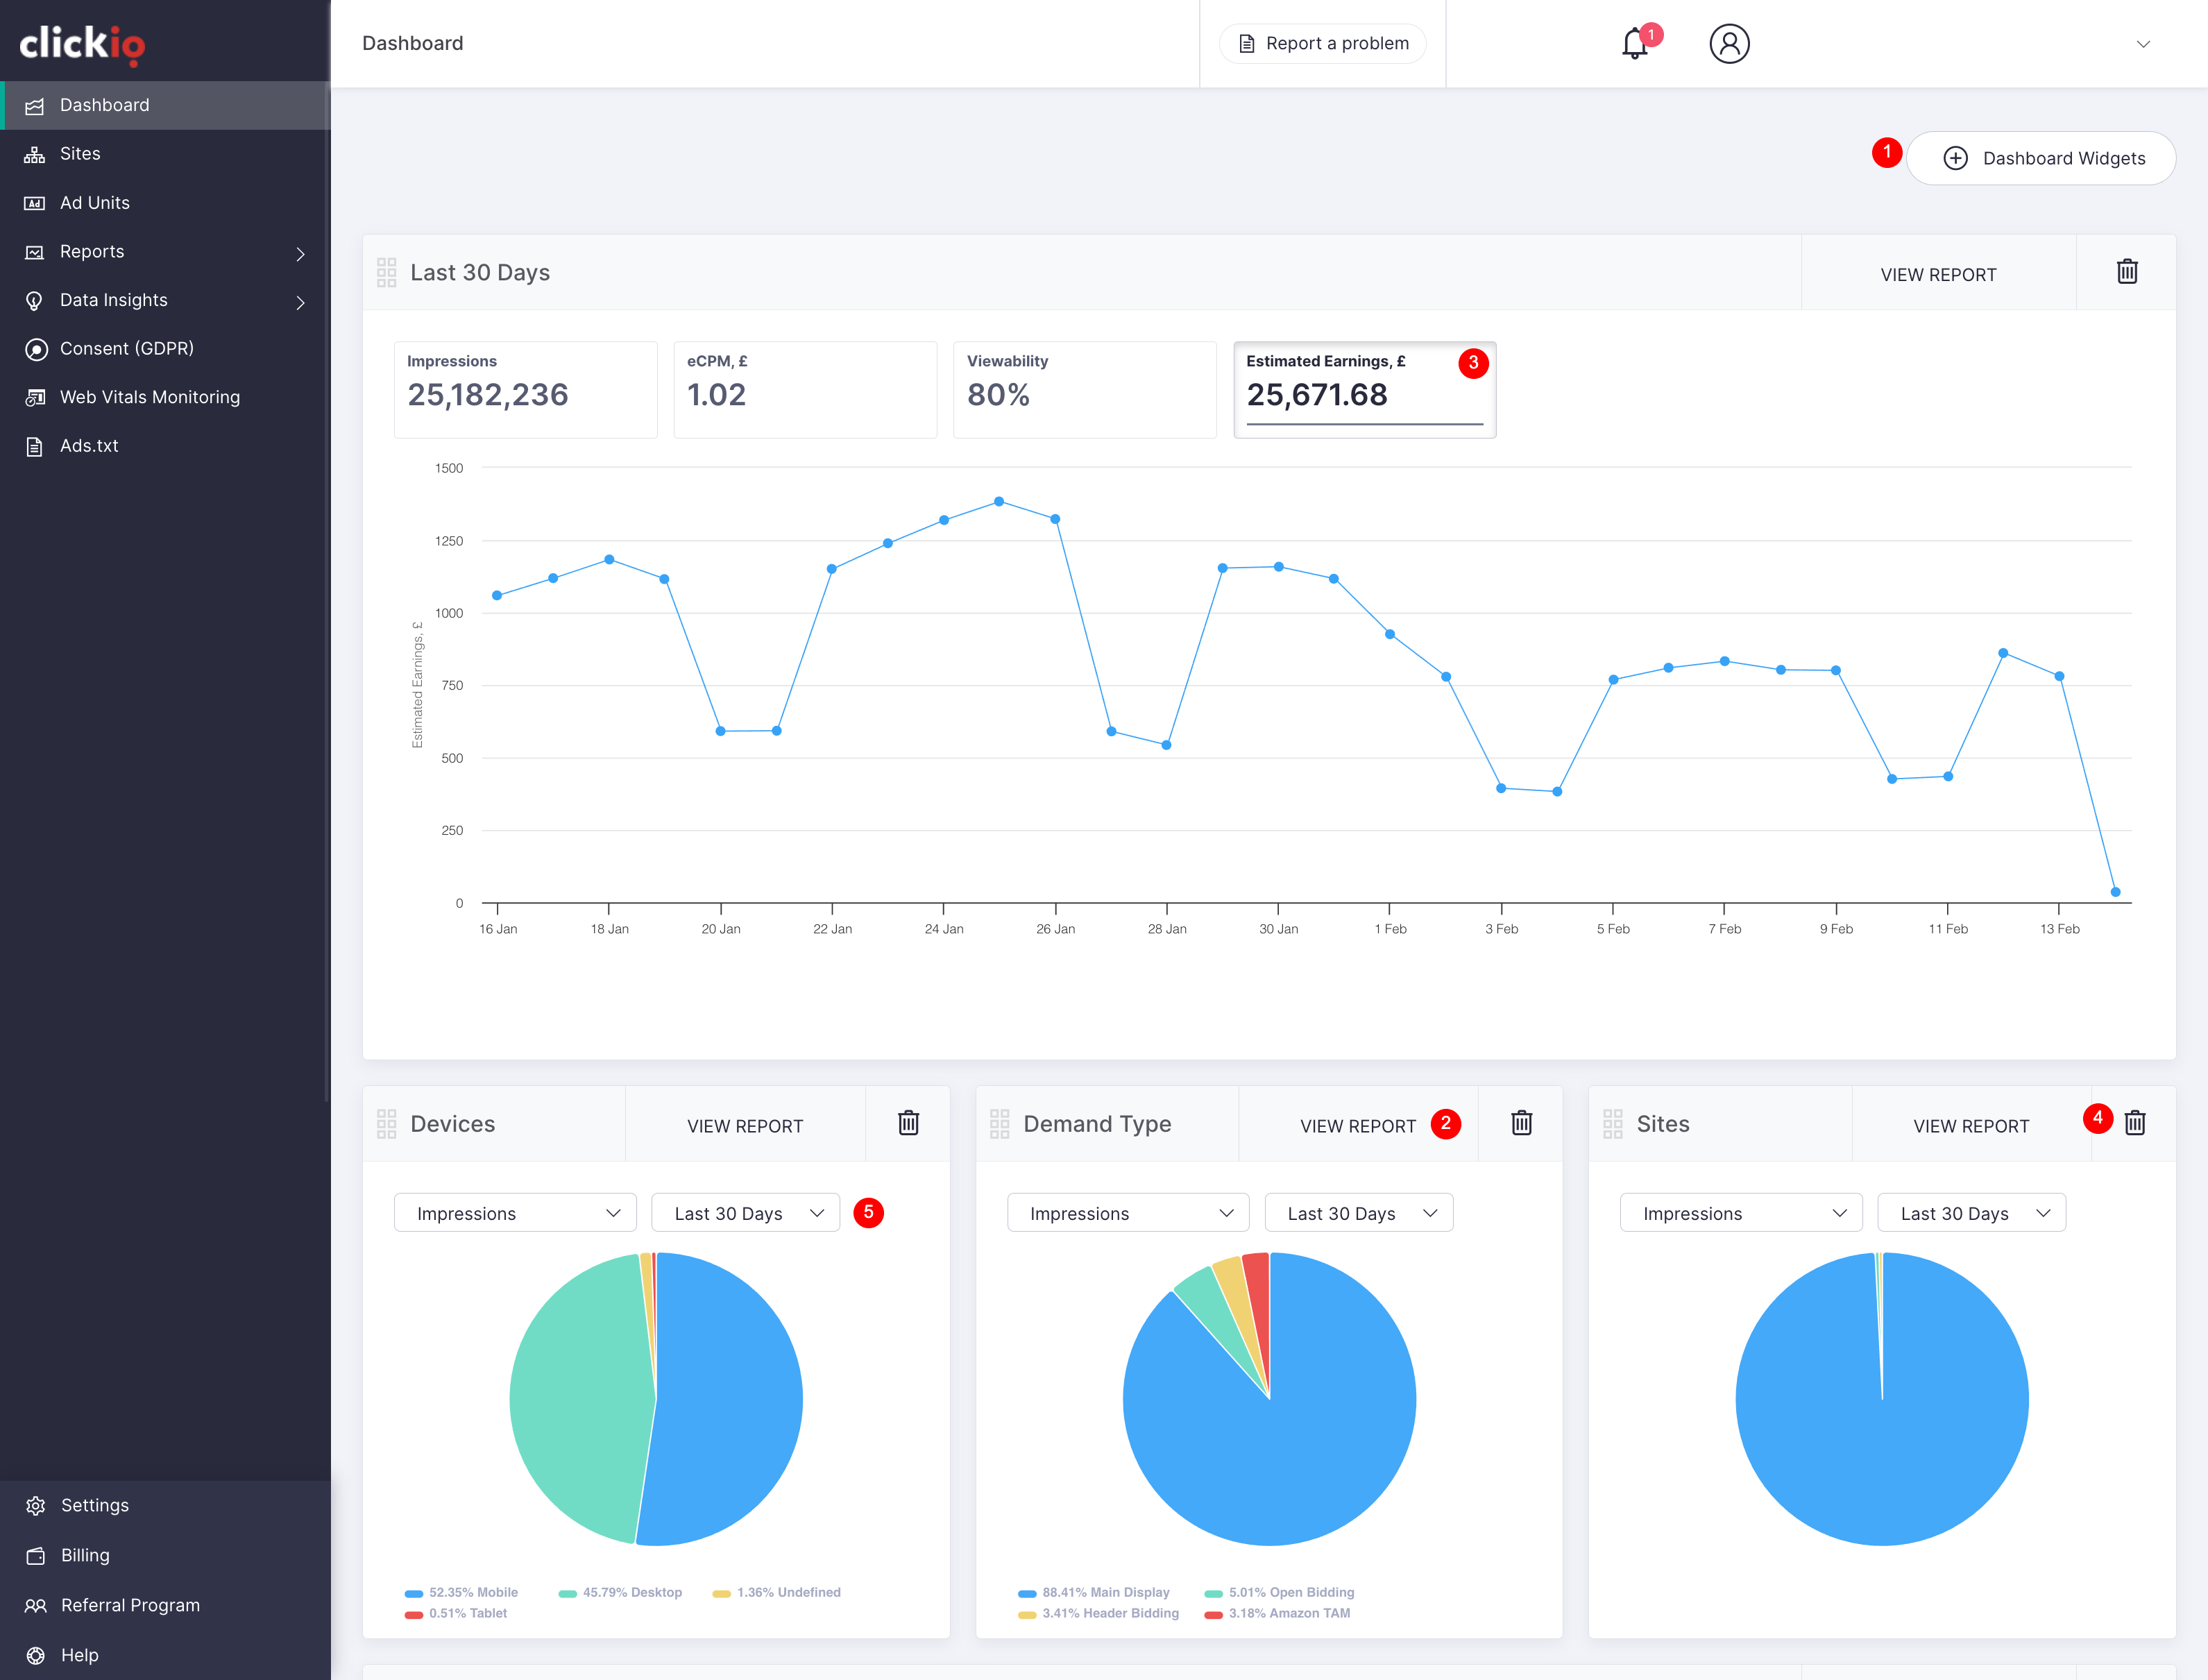Toggle Tablet legend item in Devices chart
The height and width of the screenshot is (1680, 2208).
pyautogui.click(x=456, y=1613)
